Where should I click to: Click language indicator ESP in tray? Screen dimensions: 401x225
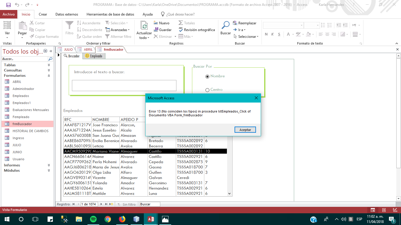pos(359,219)
